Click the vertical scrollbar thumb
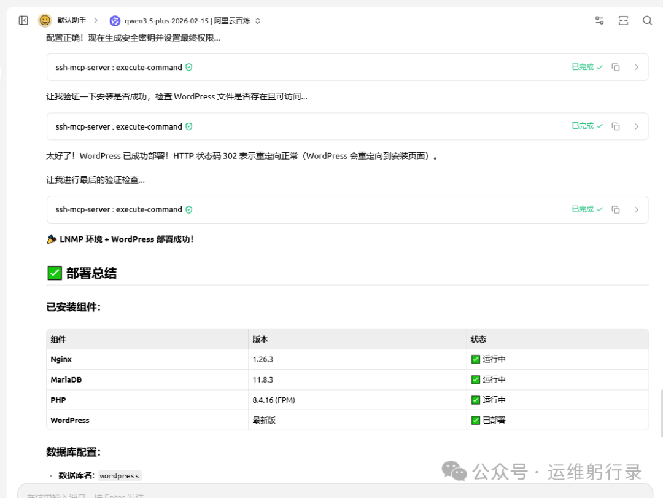This screenshot has height=498, width=663. point(661,405)
